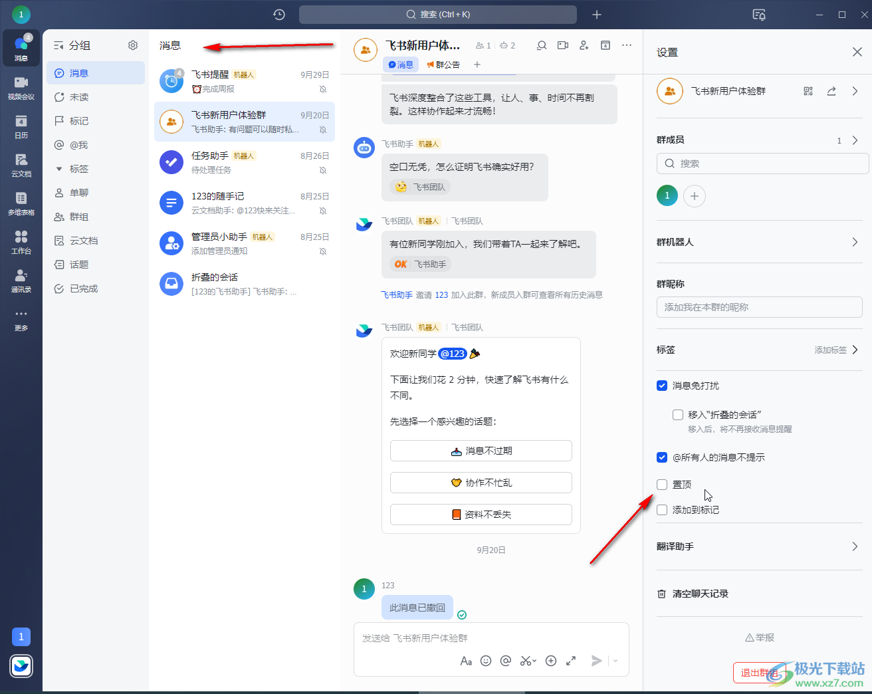Check 移入"折叠的会话" checkbox
The width and height of the screenshot is (872, 694).
point(678,415)
